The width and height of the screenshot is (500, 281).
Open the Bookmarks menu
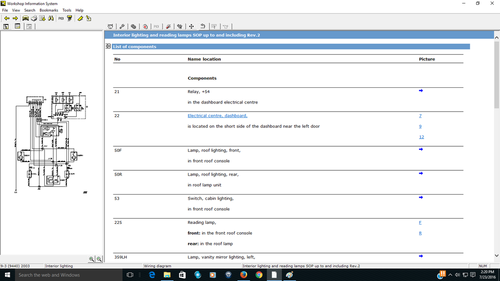pos(48,10)
